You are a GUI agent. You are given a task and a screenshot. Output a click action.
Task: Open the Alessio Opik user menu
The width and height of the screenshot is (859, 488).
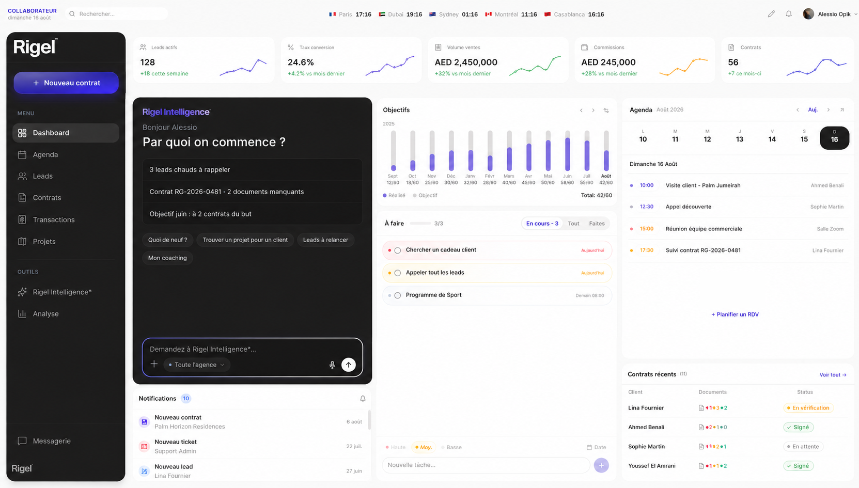click(x=830, y=14)
